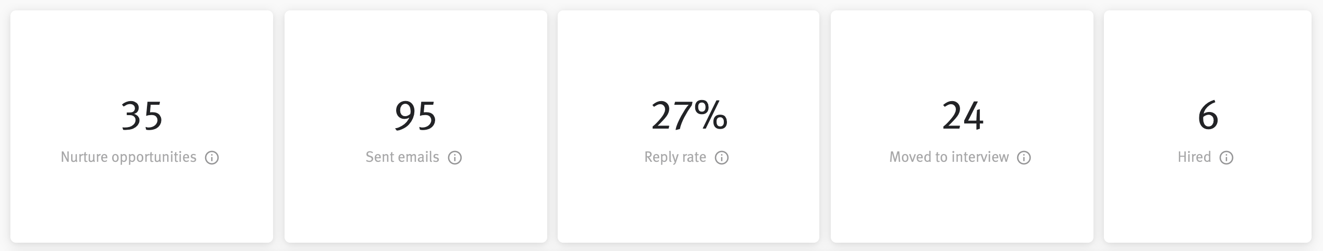1323x251 pixels.
Task: Click the 27% reply rate value
Action: [689, 116]
